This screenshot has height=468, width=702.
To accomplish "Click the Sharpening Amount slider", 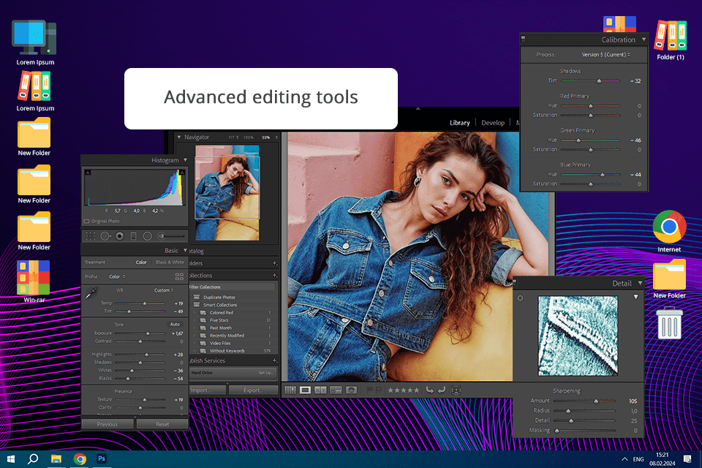I will (596, 401).
